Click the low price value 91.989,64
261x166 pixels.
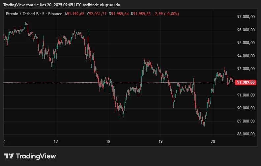coord(121,14)
